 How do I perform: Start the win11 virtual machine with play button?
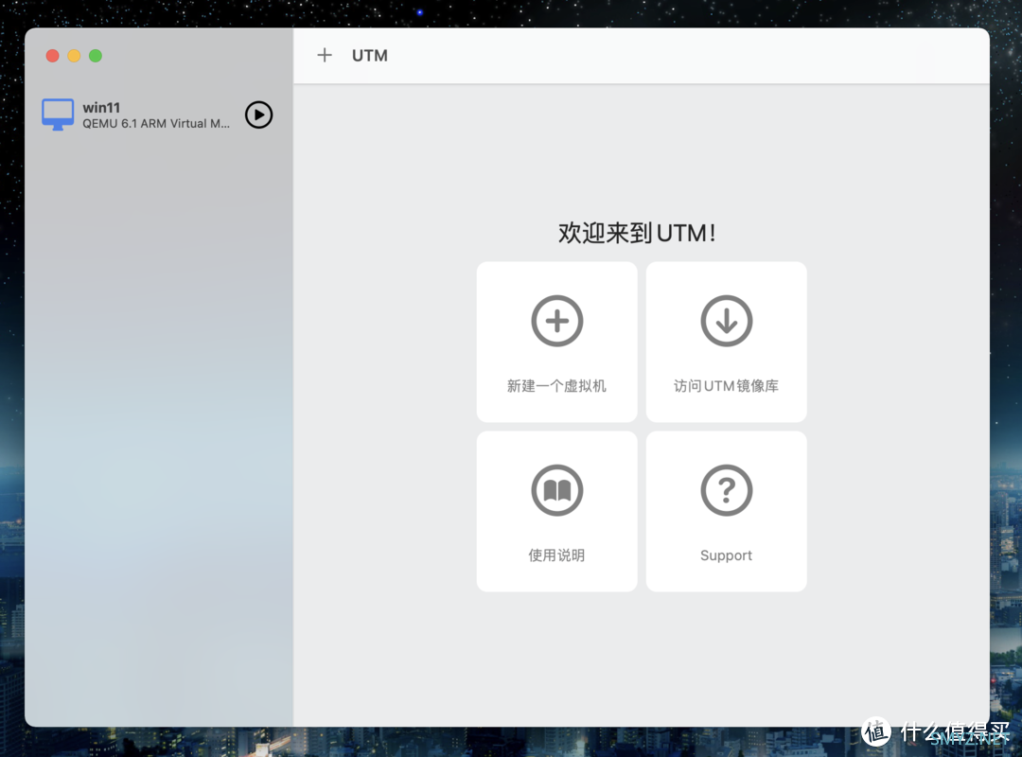pos(258,114)
